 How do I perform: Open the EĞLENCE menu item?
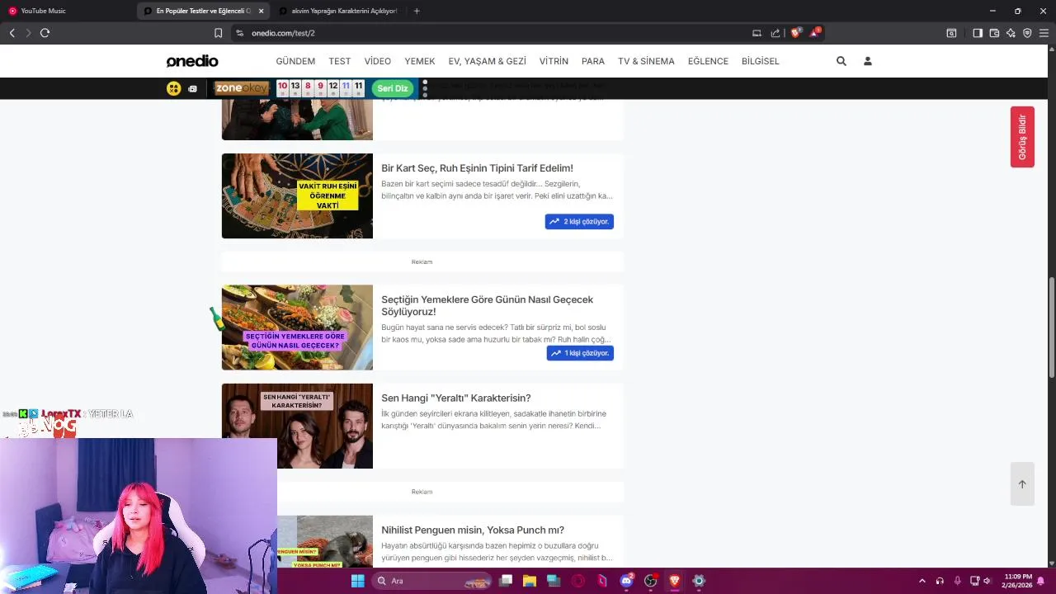708,61
